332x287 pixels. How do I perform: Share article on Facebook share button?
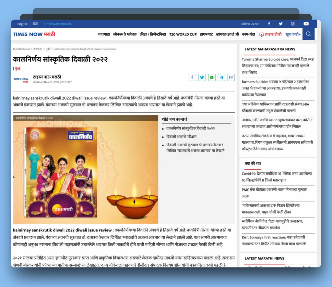(192, 77)
